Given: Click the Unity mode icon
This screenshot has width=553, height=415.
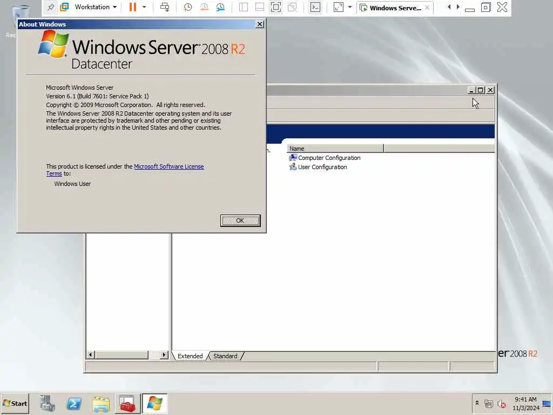Looking at the screenshot, I should (292, 7).
